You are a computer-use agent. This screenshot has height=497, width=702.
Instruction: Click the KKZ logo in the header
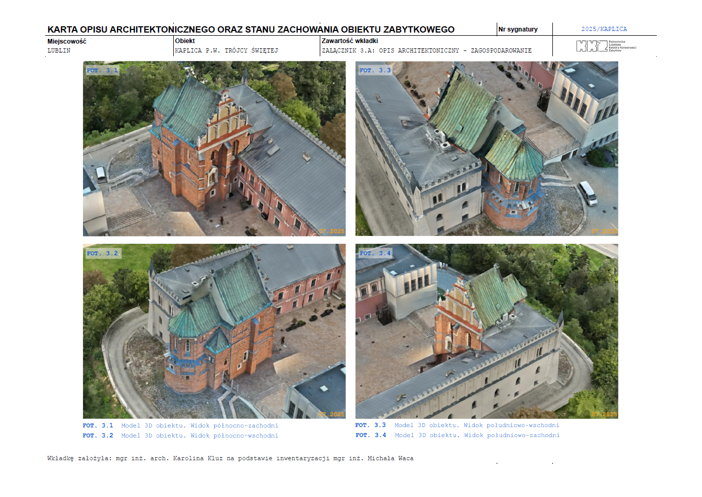tap(606, 46)
